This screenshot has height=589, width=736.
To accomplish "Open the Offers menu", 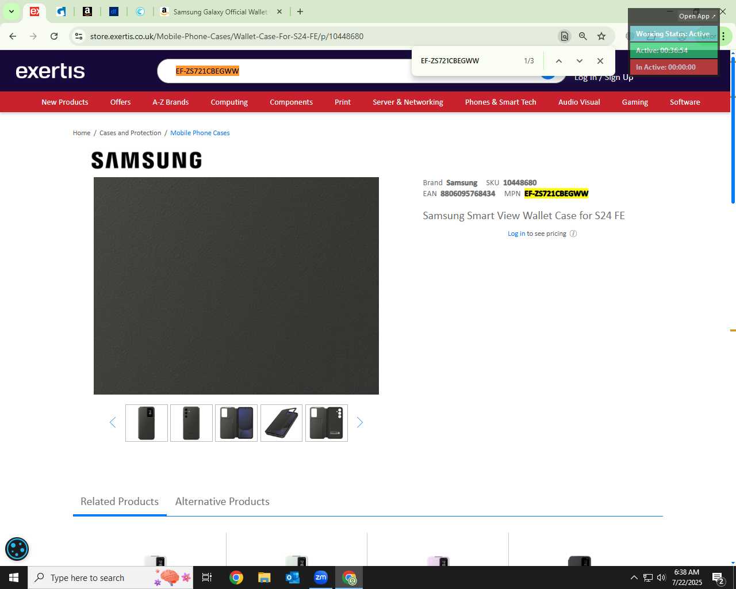I will tap(121, 102).
